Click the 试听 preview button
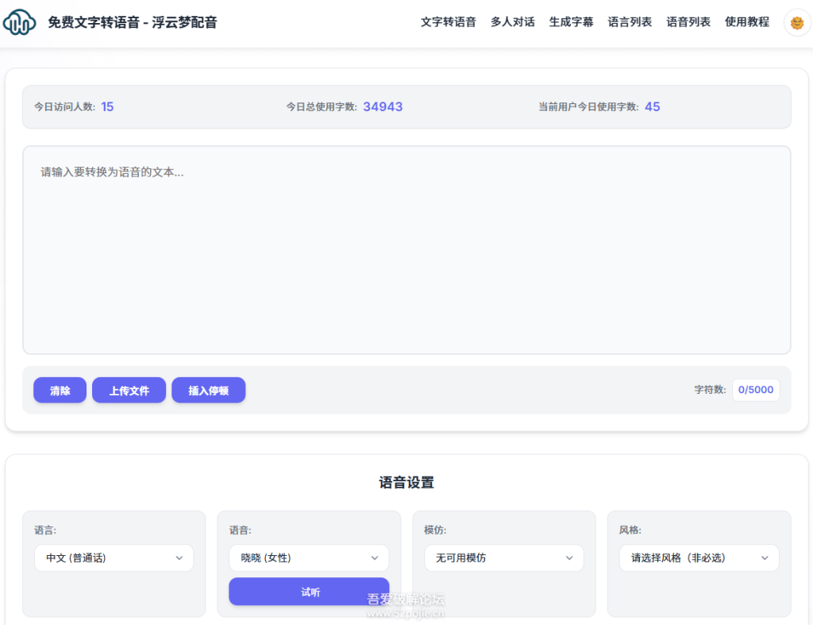The width and height of the screenshot is (813, 625). pyautogui.click(x=309, y=592)
